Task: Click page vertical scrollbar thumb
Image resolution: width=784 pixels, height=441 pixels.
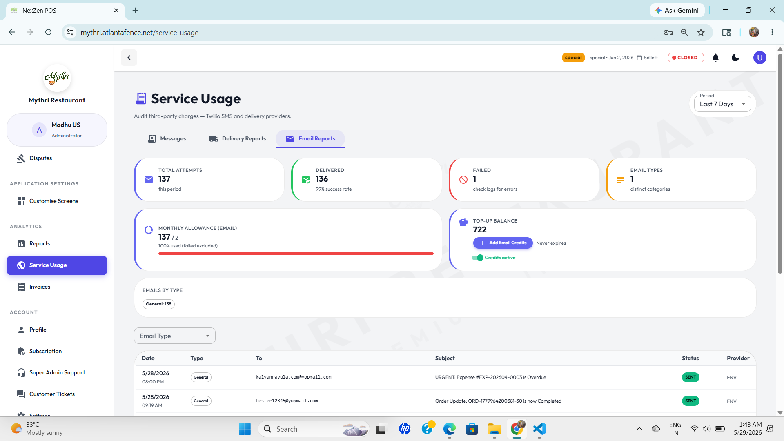Action: pyautogui.click(x=780, y=163)
